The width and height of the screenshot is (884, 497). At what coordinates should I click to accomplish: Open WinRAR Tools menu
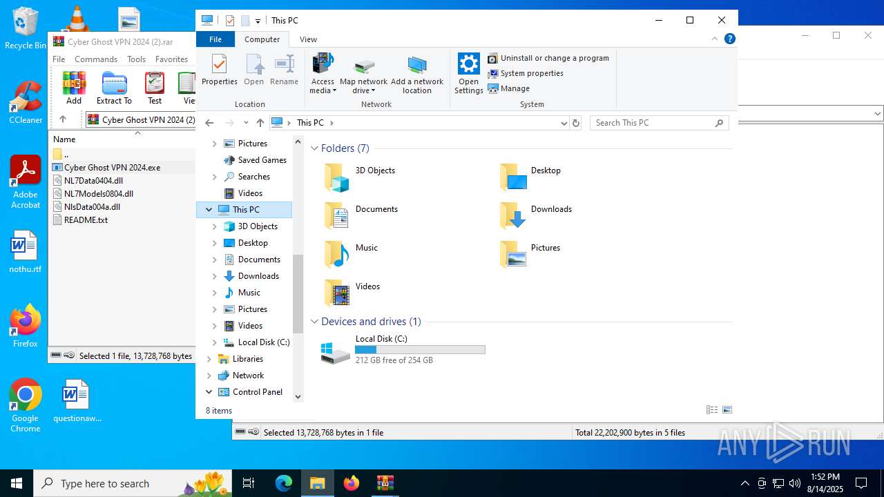point(137,59)
